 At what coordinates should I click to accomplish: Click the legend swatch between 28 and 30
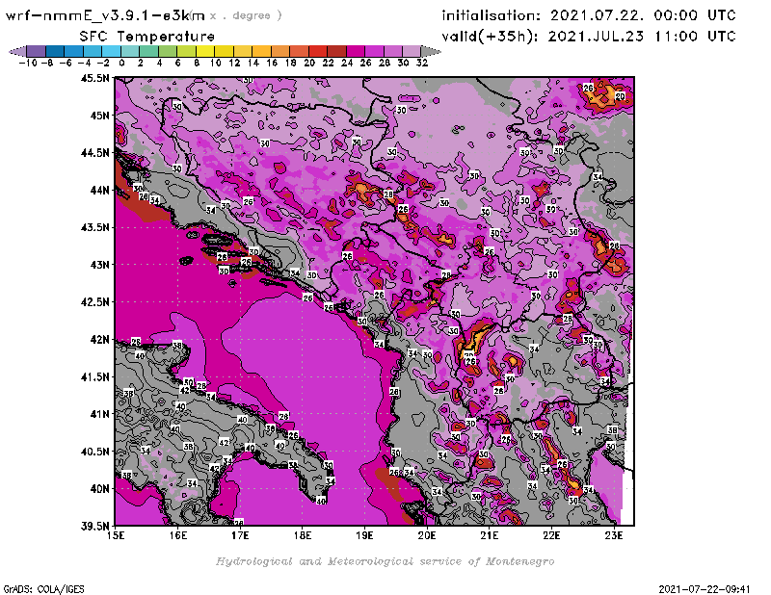point(393,51)
